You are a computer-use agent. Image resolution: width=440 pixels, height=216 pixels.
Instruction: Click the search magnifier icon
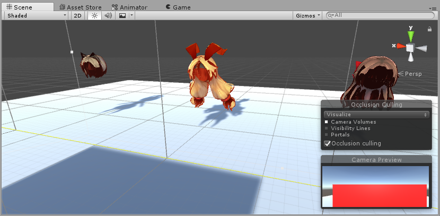[x=331, y=16]
